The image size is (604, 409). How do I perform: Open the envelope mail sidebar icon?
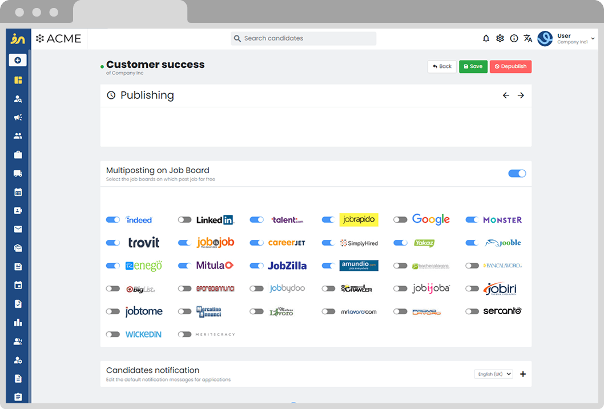click(18, 229)
